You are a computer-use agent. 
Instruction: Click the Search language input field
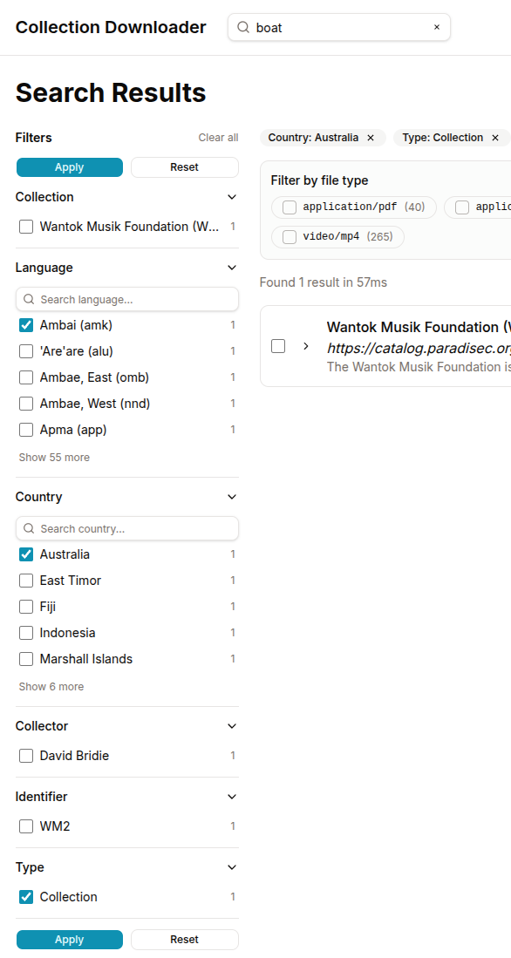(x=127, y=299)
